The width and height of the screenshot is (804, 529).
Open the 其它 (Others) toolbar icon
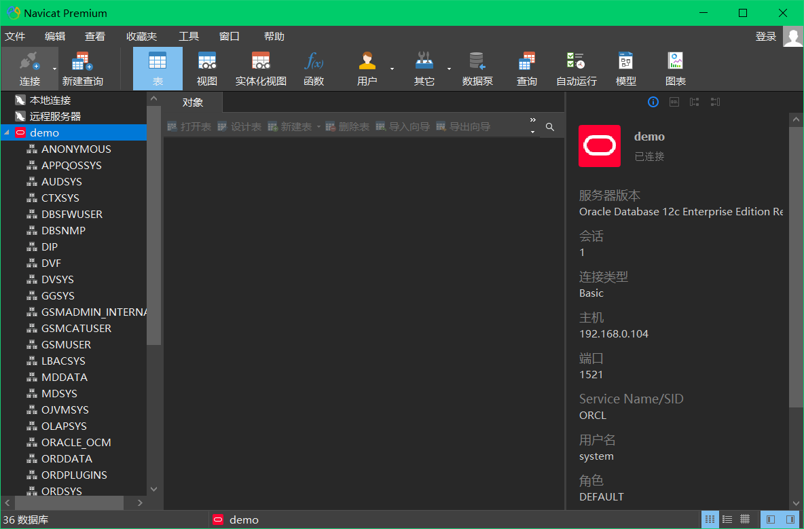[424, 68]
